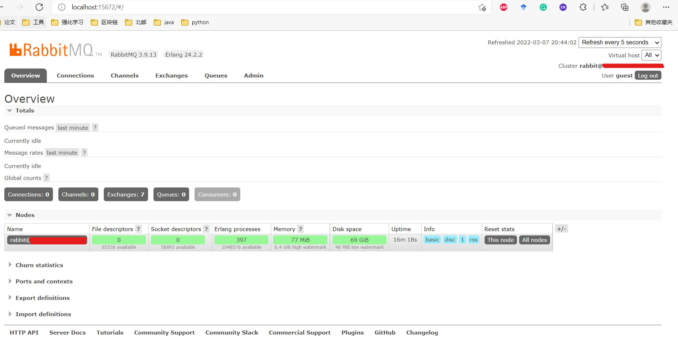Switch to the Queues tab

[x=216, y=76]
